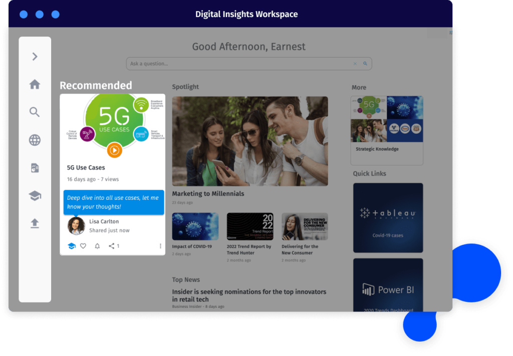Play the 5G Use Cases video
The height and width of the screenshot is (356, 513).
pyautogui.click(x=114, y=150)
